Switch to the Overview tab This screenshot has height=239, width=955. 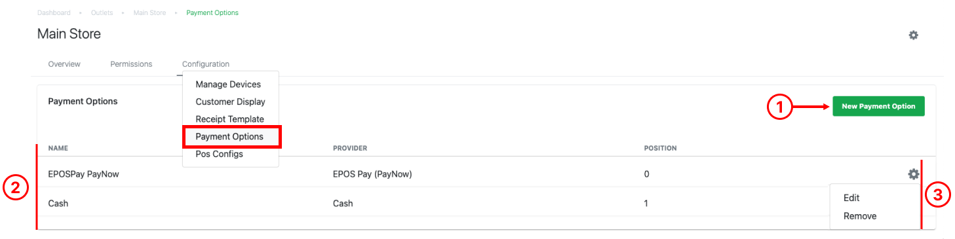tap(64, 64)
